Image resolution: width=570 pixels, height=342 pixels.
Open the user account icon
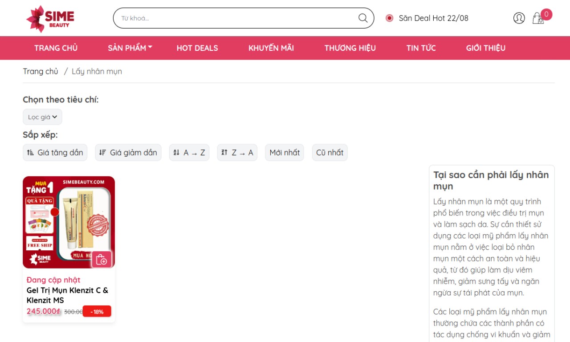pyautogui.click(x=519, y=18)
